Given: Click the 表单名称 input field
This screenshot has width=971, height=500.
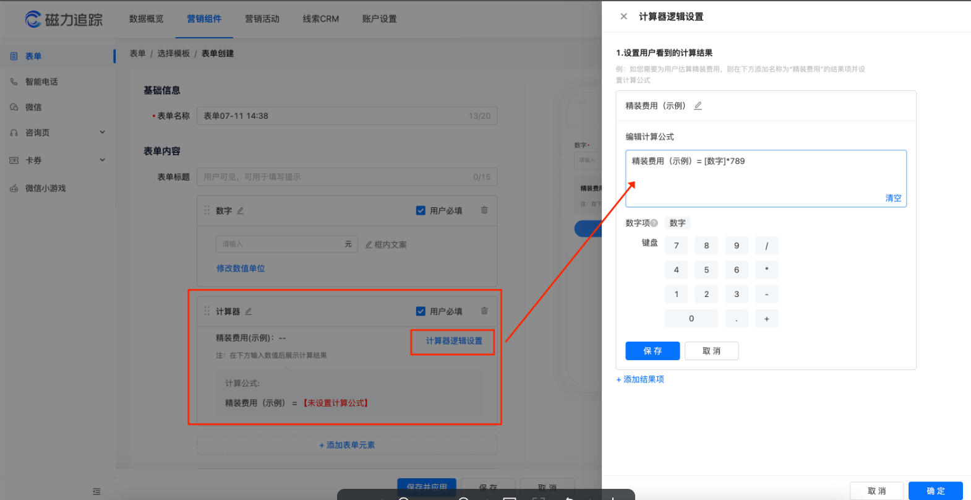Looking at the screenshot, I should pos(347,116).
